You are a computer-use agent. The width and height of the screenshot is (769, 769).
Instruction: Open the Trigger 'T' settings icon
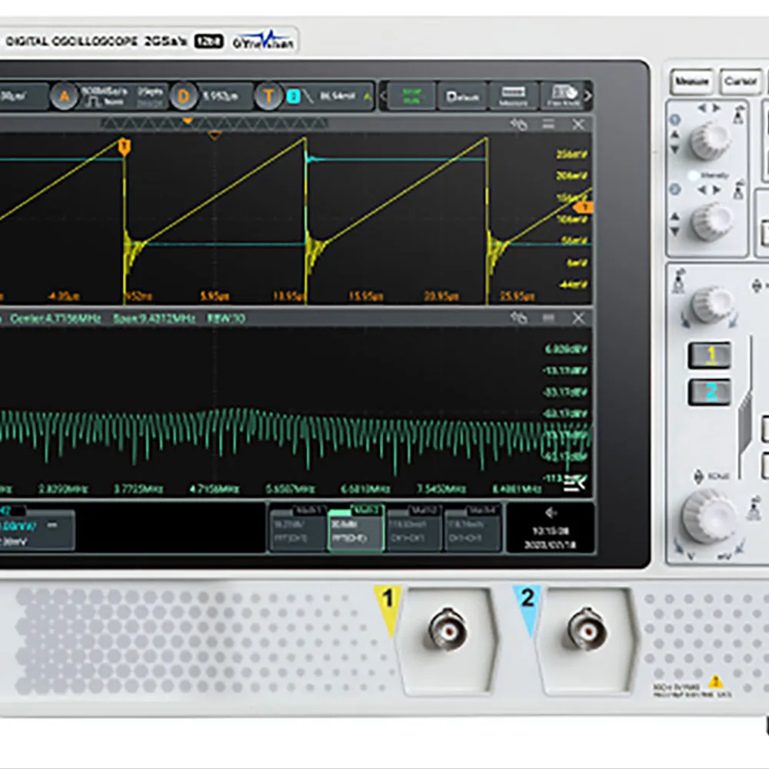pyautogui.click(x=268, y=97)
